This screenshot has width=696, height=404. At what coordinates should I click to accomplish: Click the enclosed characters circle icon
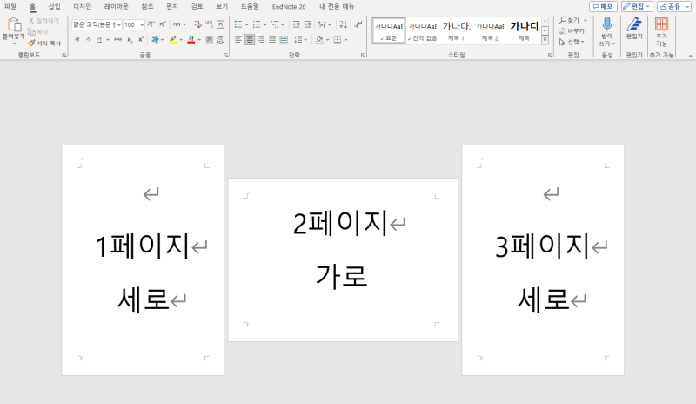coord(221,39)
